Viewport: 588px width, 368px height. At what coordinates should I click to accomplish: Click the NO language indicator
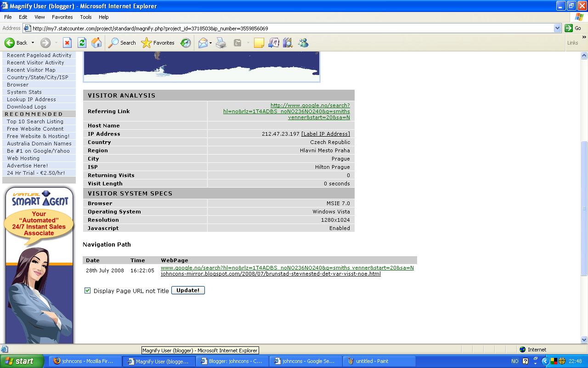(x=515, y=361)
